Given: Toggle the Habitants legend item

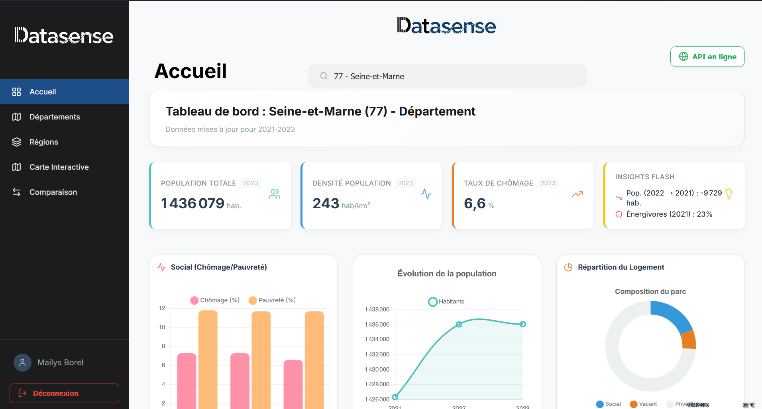Looking at the screenshot, I should pos(446,301).
